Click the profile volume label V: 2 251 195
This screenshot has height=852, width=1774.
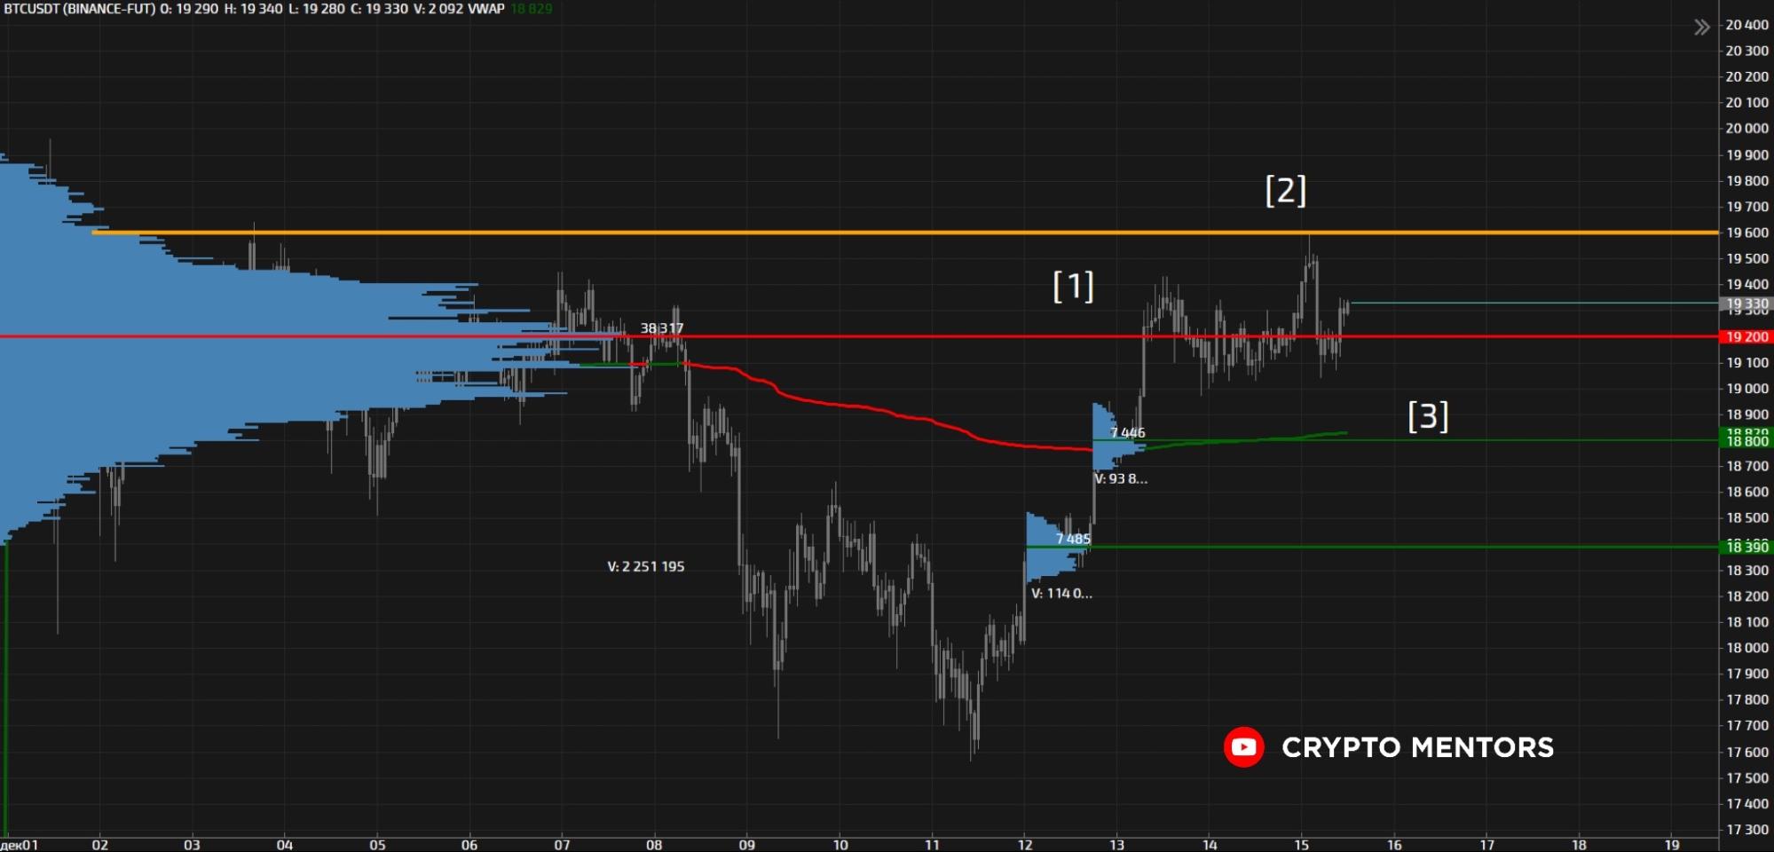tap(646, 566)
